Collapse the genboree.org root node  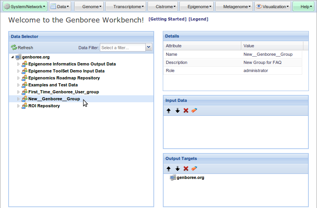13,57
